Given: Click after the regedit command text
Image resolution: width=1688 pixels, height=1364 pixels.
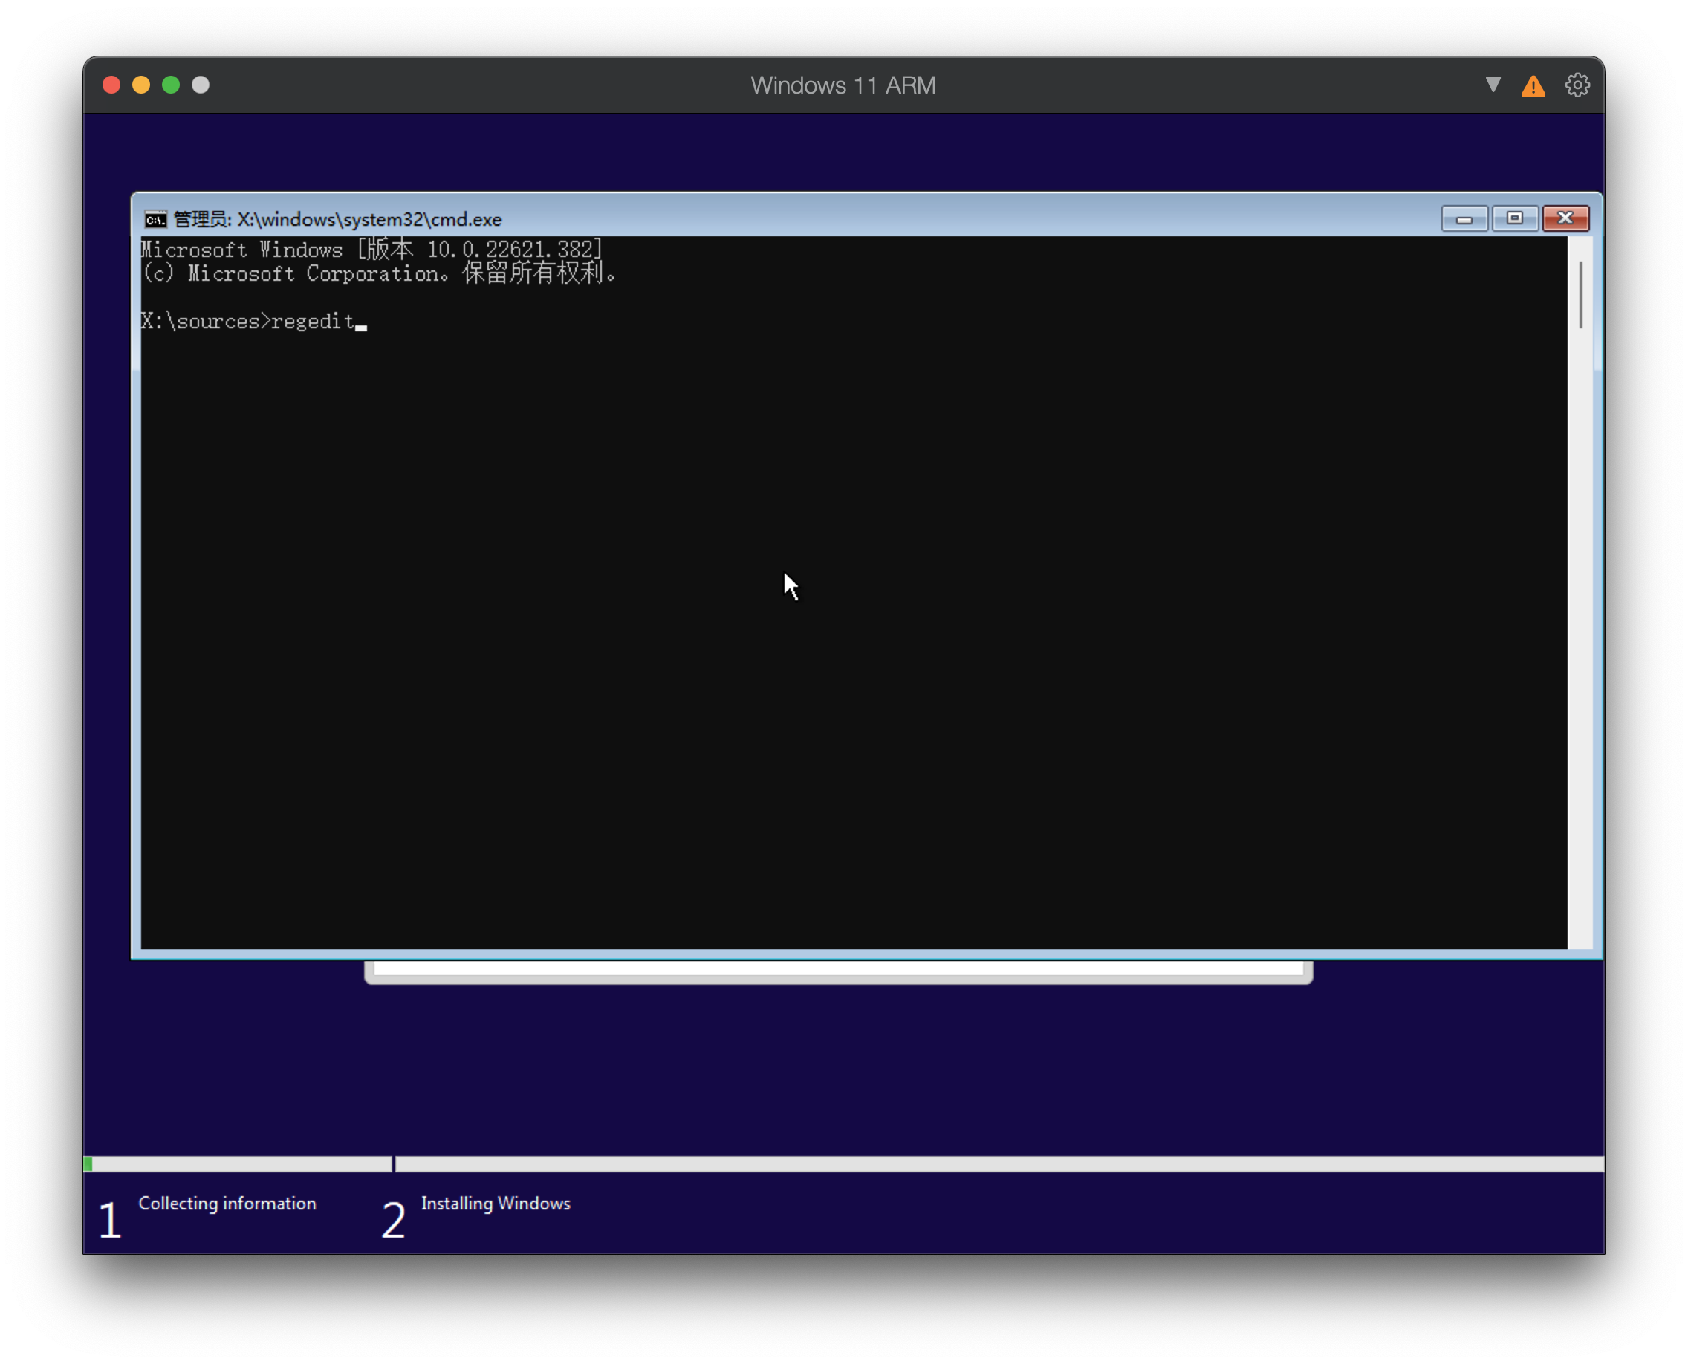Looking at the screenshot, I should [362, 322].
